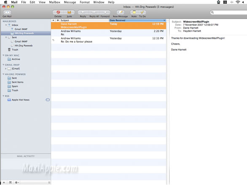
Task: Select Andrew Williams message from 2:20 PM
Action: (x=108, y=33)
